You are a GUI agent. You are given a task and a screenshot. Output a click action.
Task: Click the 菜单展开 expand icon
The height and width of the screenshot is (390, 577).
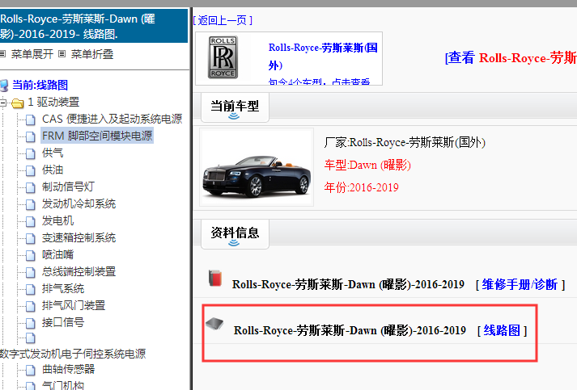tap(2, 54)
